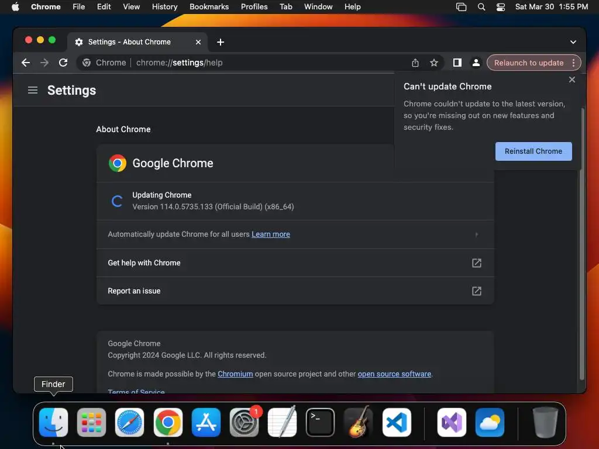Click the About Chrome heading
Image resolution: width=599 pixels, height=449 pixels.
pos(123,129)
